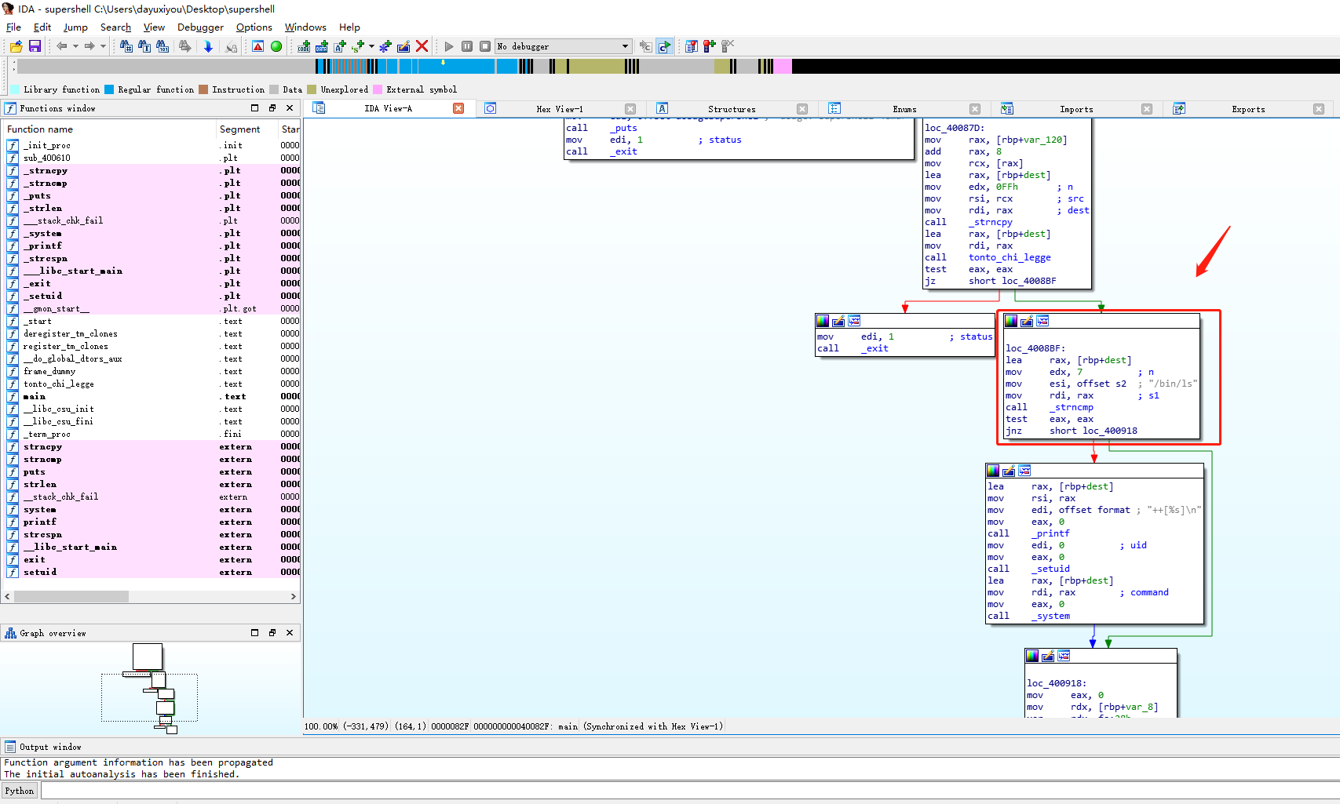Image resolution: width=1340 pixels, height=804 pixels.
Task: Stop the debugger process
Action: click(x=485, y=46)
